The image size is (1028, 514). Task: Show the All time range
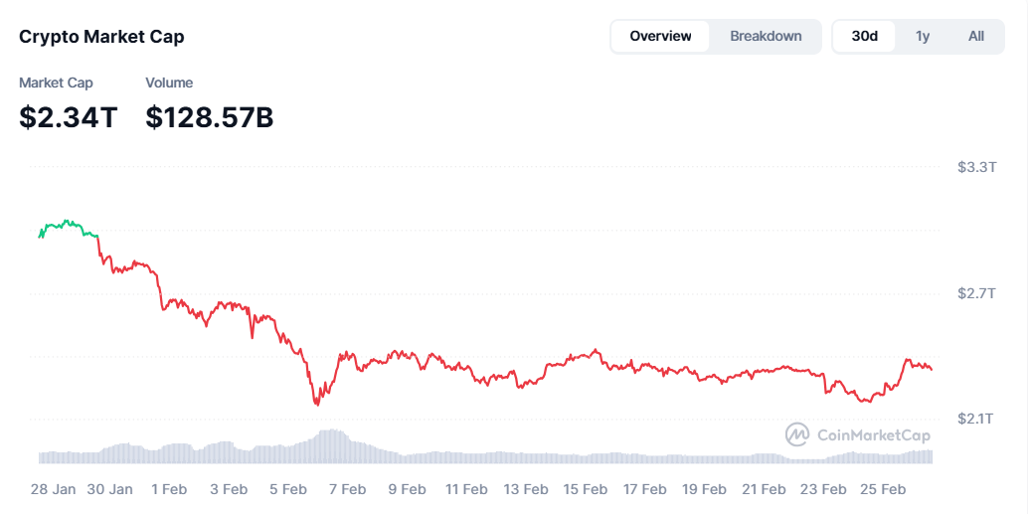pos(976,36)
